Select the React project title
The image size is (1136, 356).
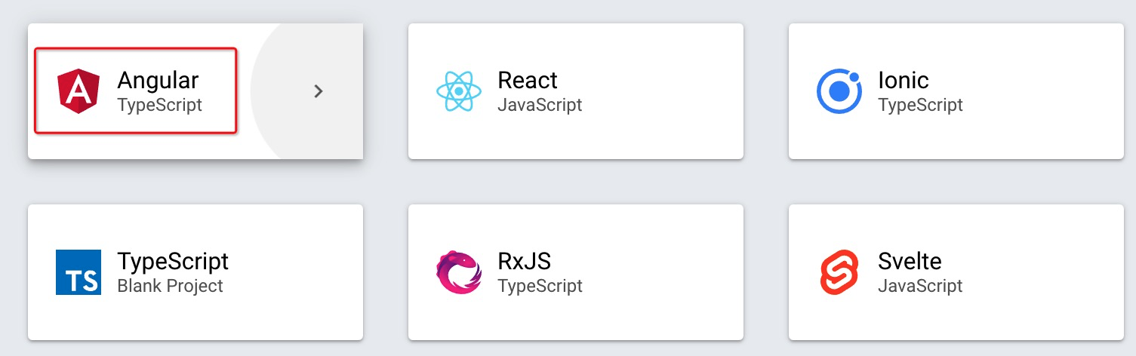pyautogui.click(x=528, y=80)
